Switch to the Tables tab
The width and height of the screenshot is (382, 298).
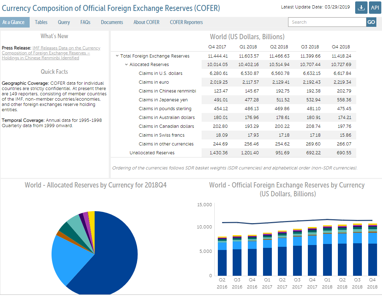pyautogui.click(x=41, y=22)
